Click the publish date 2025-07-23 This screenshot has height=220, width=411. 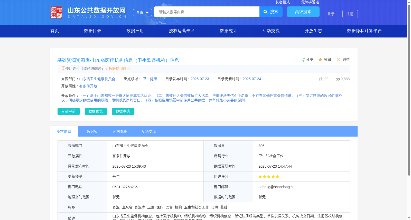point(200,79)
